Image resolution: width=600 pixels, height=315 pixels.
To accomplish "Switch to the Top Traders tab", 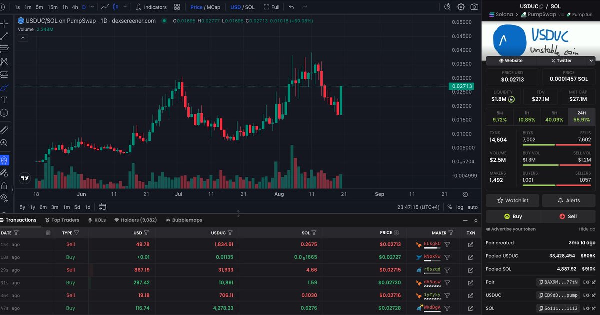I will (x=62, y=220).
